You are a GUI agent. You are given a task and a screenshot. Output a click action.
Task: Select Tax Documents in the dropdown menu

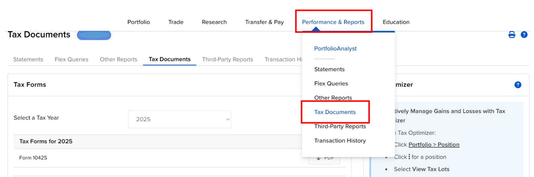tap(335, 112)
